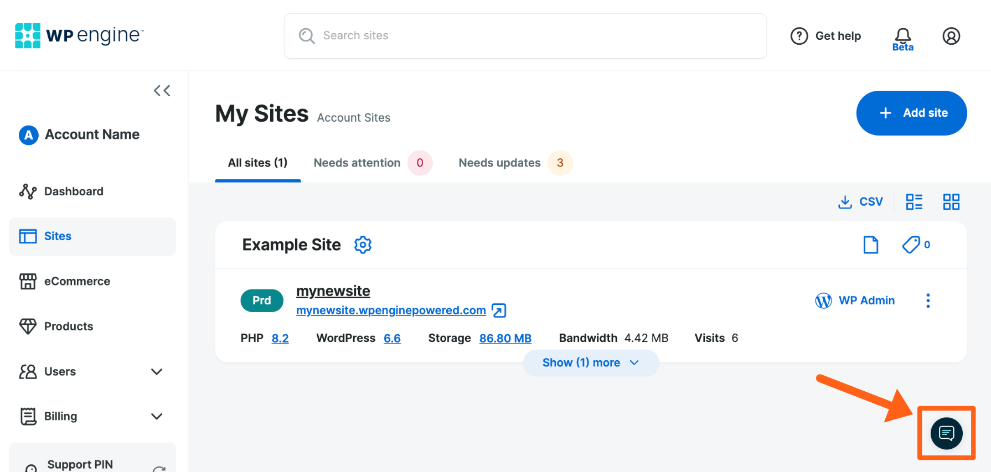The image size is (991, 472).
Task: Open the user profile icon
Action: (x=951, y=37)
